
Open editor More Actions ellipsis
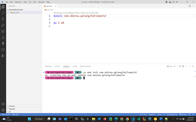pos(193,6)
